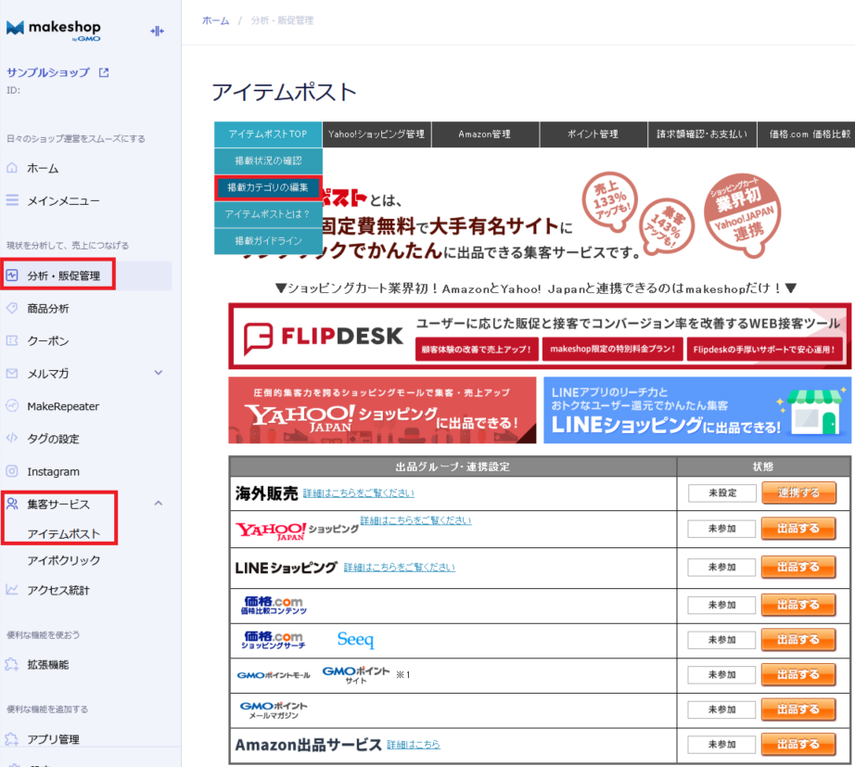Click the FLIPDESK banner
The height and width of the screenshot is (767, 855).
click(x=540, y=336)
